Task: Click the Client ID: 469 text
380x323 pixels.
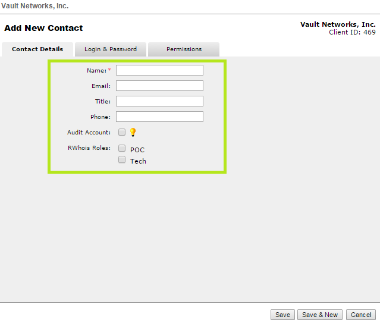Action: point(352,32)
